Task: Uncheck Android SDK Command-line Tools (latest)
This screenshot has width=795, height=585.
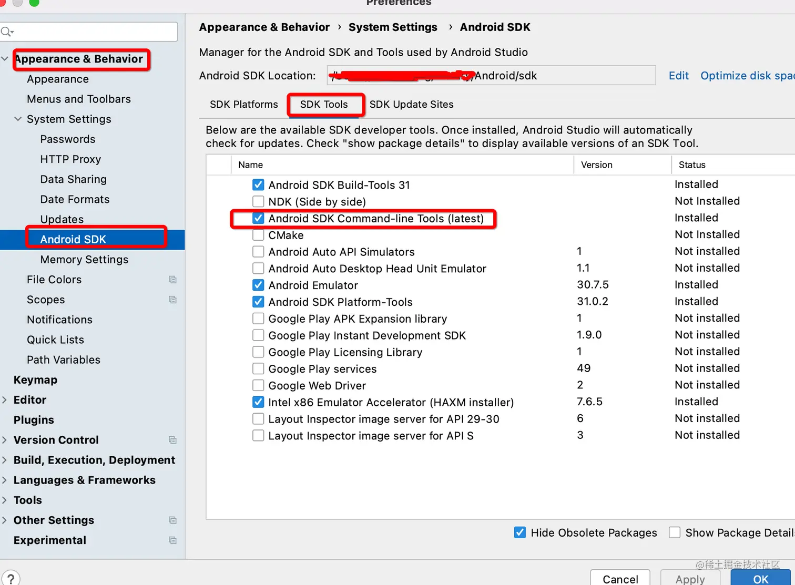Action: pos(258,218)
